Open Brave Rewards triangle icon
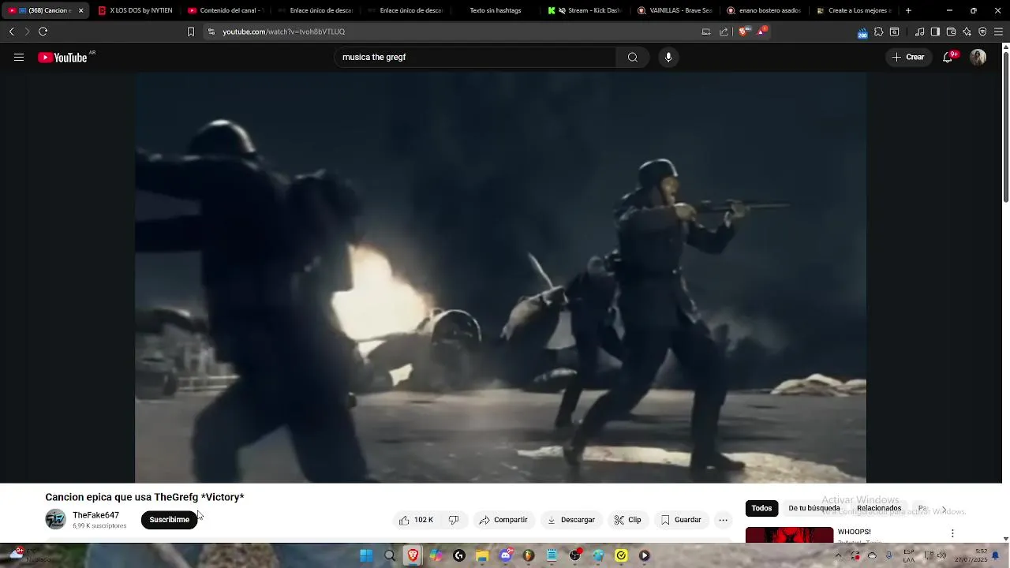Viewport: 1010px width, 568px height. (x=762, y=32)
